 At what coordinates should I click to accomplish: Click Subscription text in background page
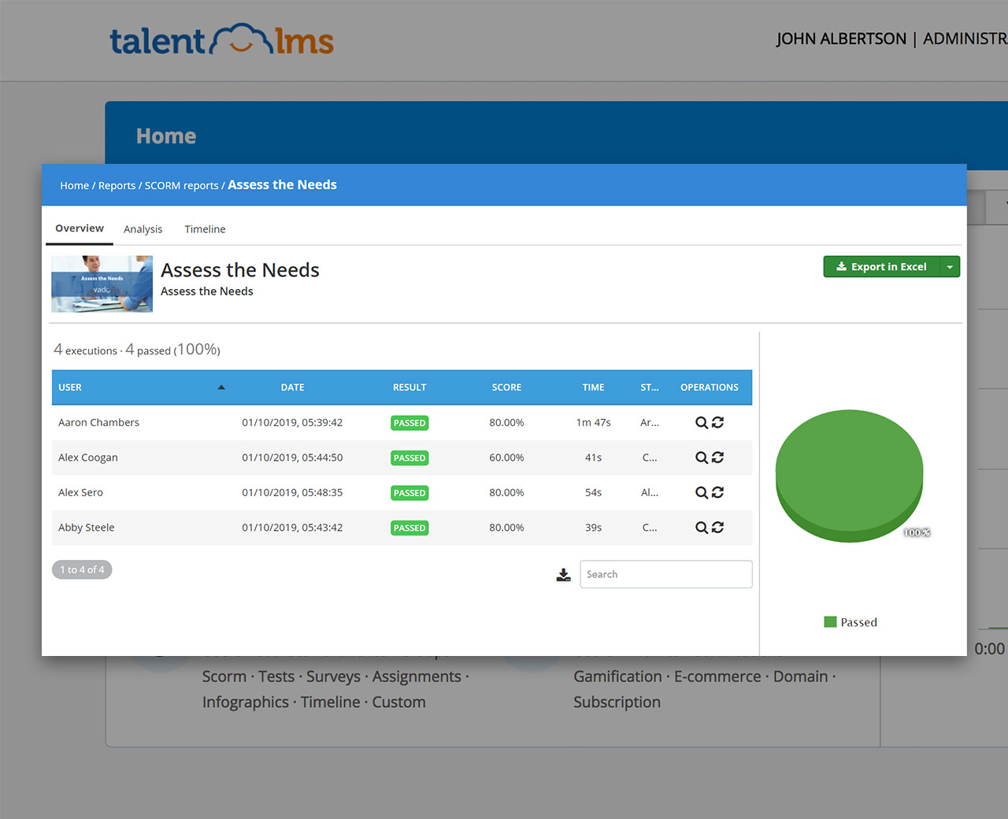[x=617, y=702]
